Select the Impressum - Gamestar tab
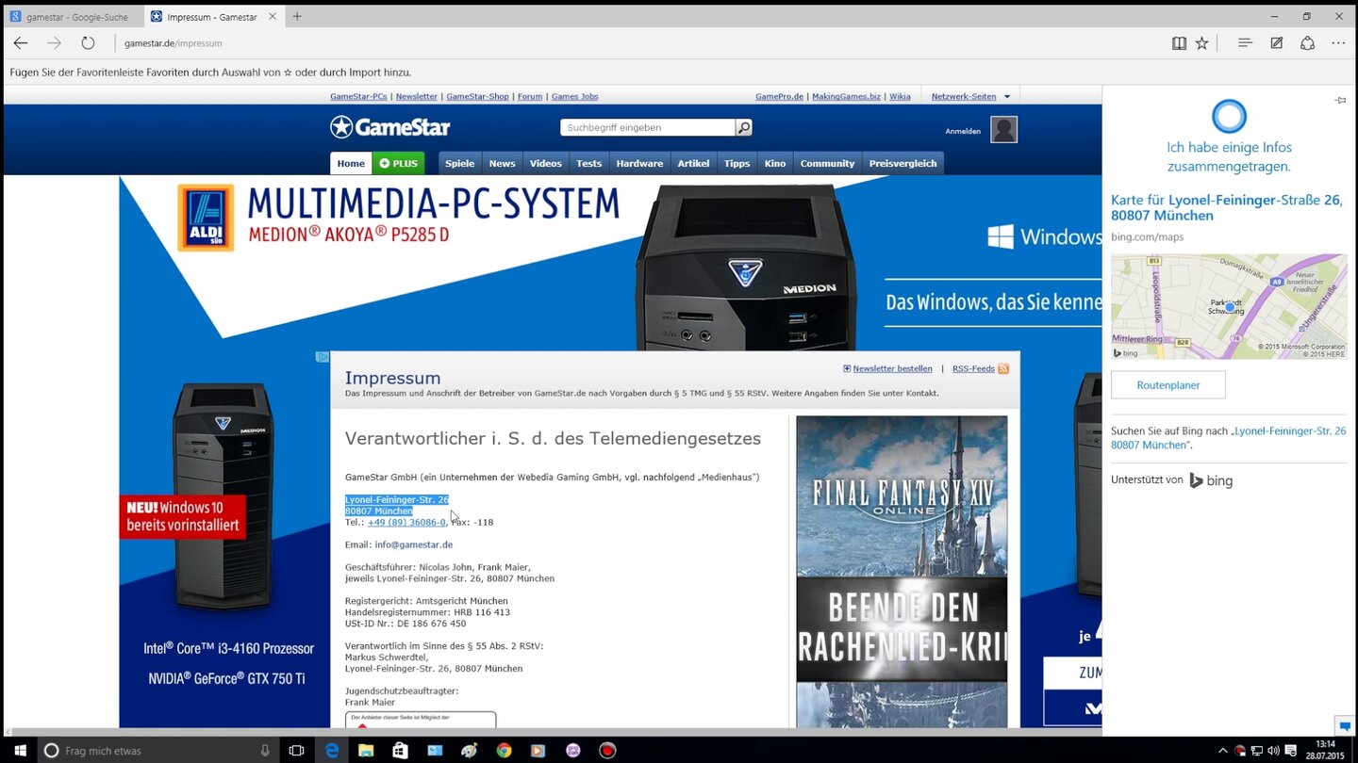The height and width of the screenshot is (763, 1358). click(211, 17)
